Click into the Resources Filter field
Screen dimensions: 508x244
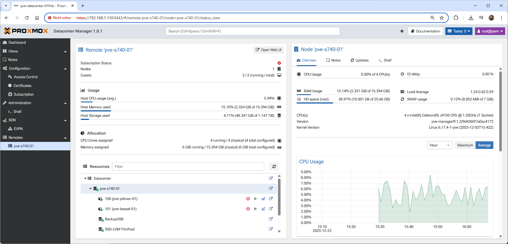coord(188,167)
